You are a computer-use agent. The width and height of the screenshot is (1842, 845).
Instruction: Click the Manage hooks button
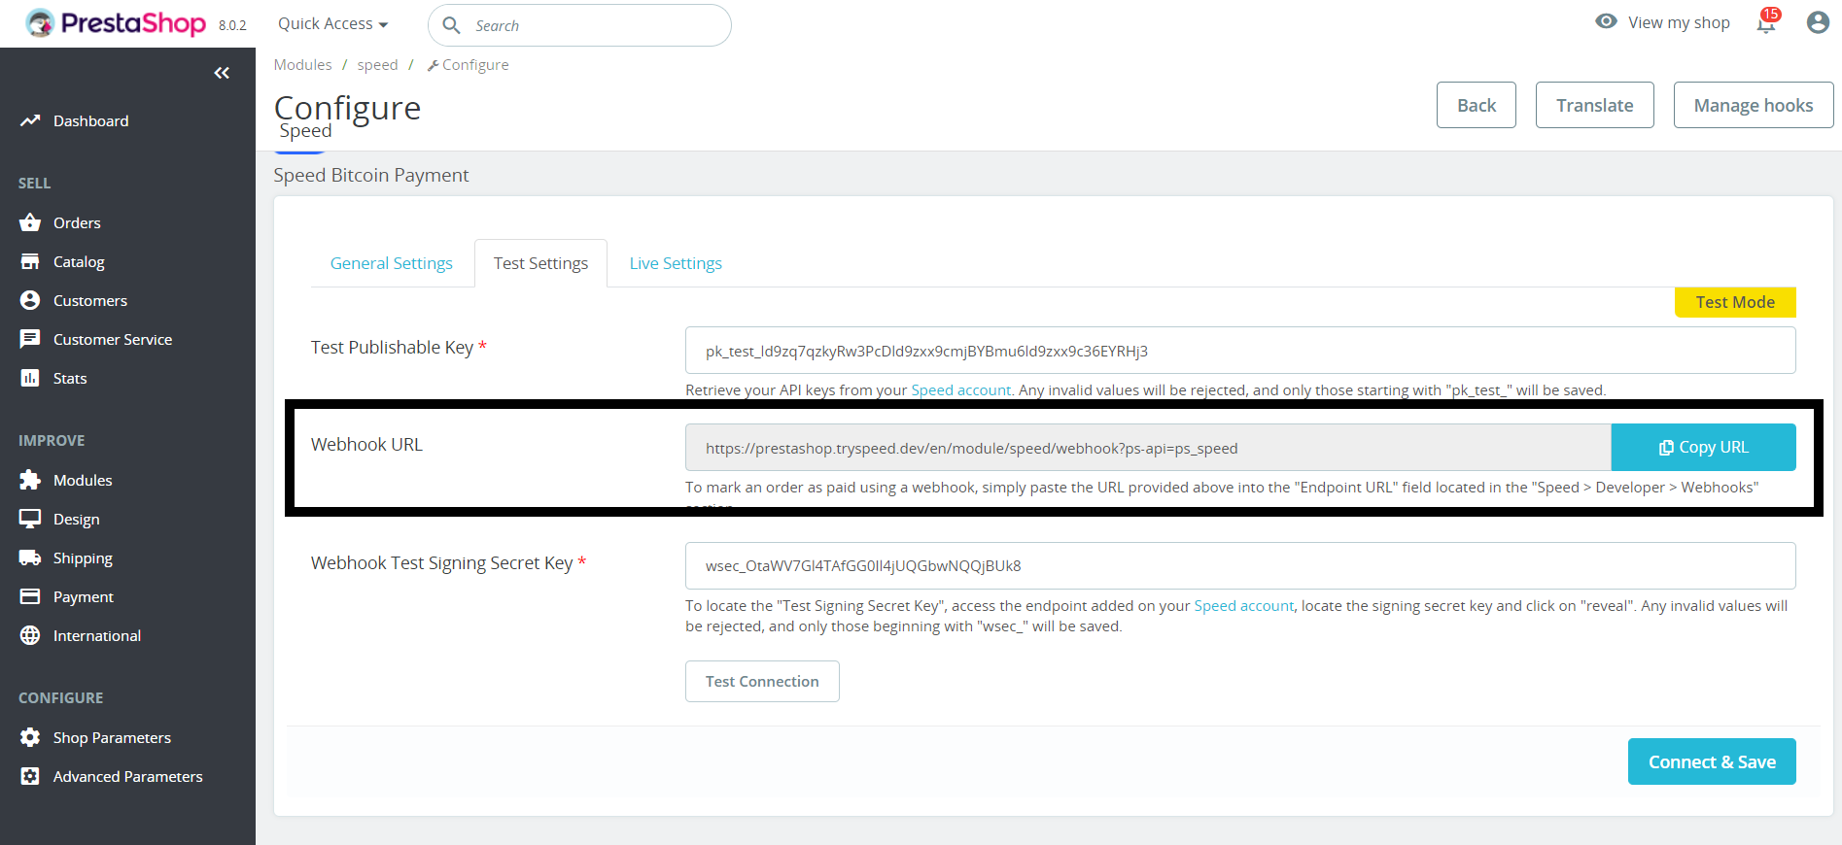1754,105
